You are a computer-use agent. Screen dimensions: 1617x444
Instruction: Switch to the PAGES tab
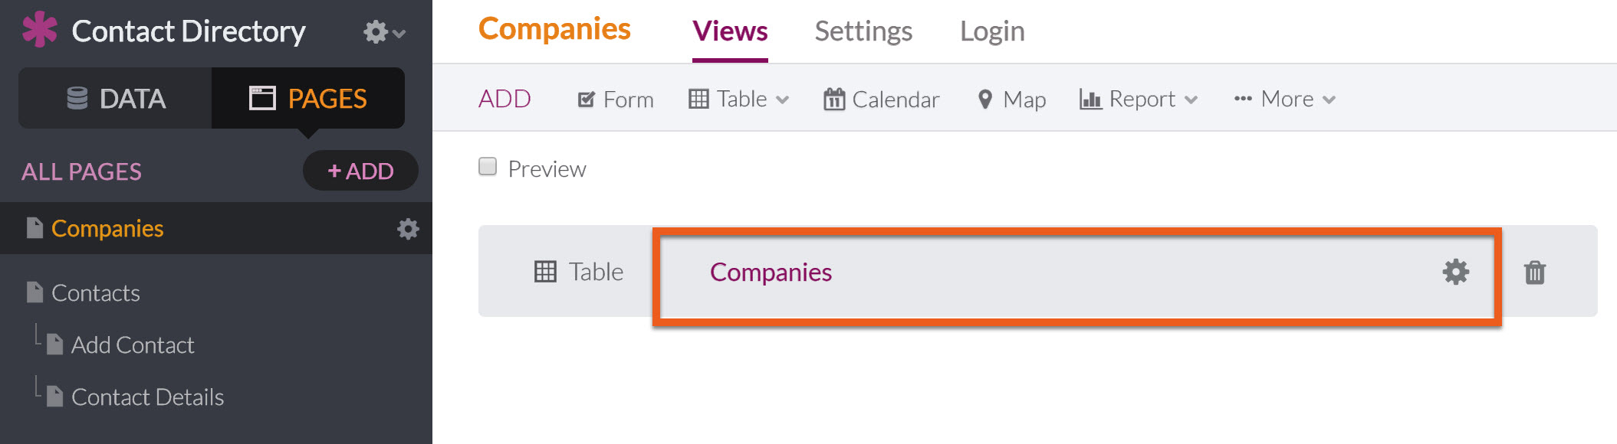(x=308, y=98)
